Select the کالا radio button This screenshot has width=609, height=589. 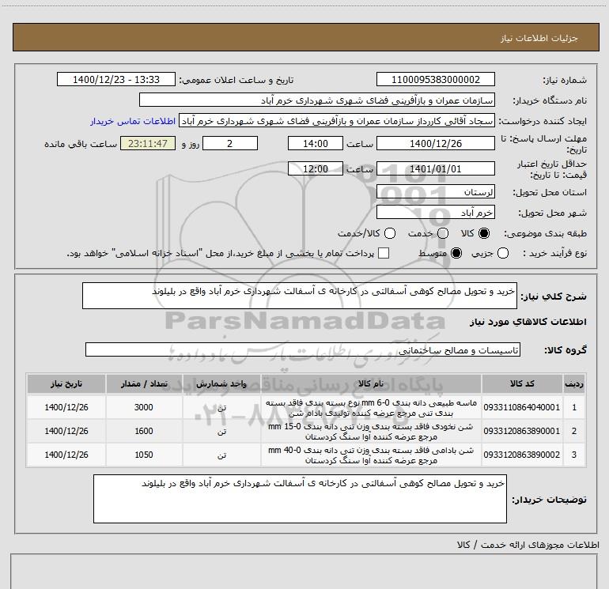pyautogui.click(x=484, y=233)
